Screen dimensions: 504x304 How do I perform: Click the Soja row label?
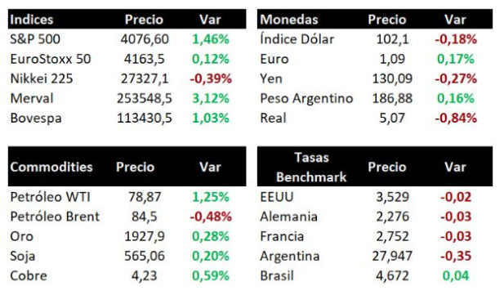[23, 257]
